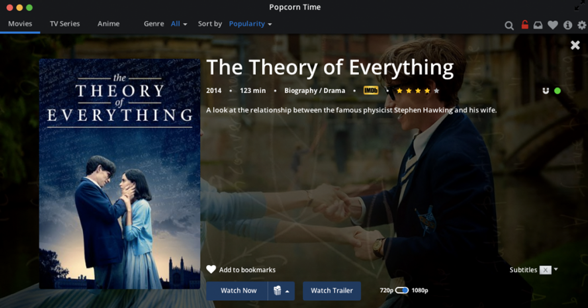588x308 pixels.
Task: Click the Watch Now button
Action: coord(239,291)
